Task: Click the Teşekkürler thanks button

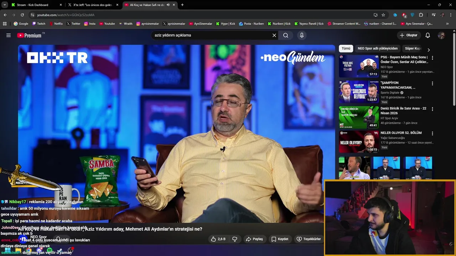Action: (x=309, y=239)
